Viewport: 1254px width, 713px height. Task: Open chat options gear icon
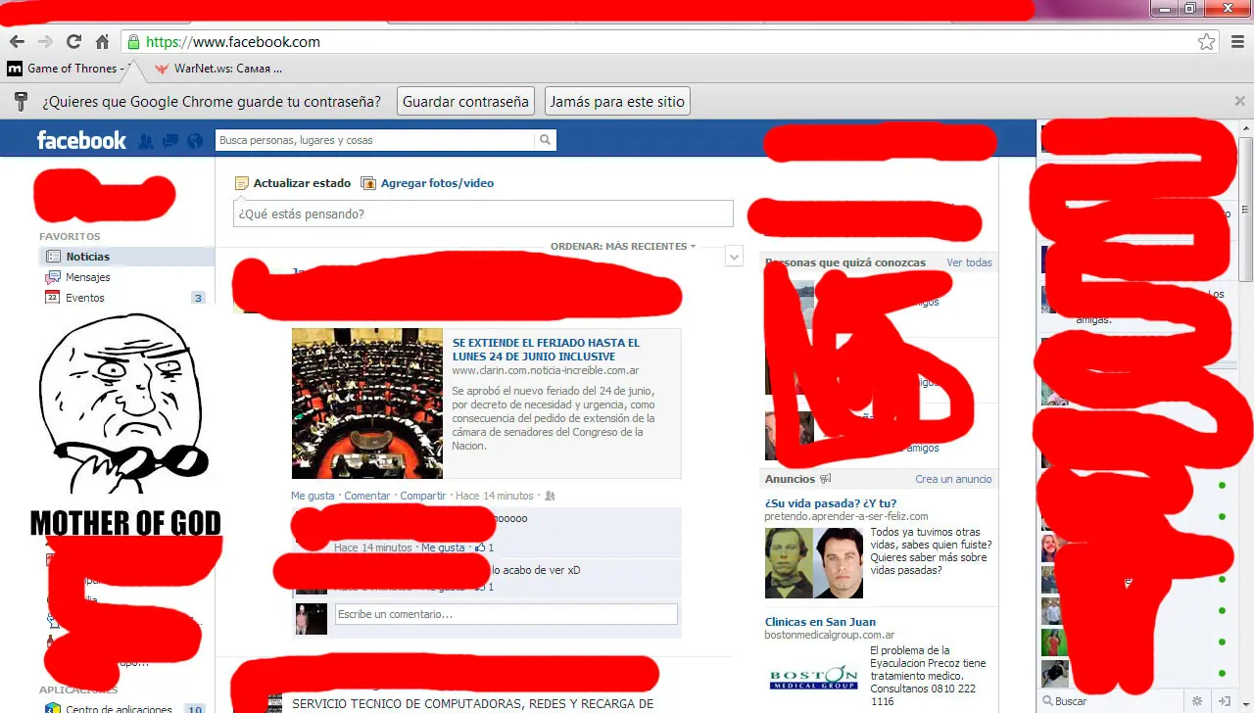[1196, 701]
